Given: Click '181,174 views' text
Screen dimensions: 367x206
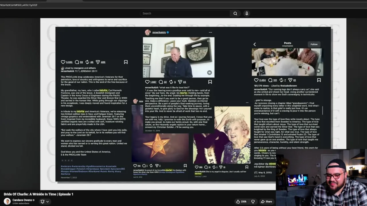Looking at the screenshot, I should click(261, 86).
